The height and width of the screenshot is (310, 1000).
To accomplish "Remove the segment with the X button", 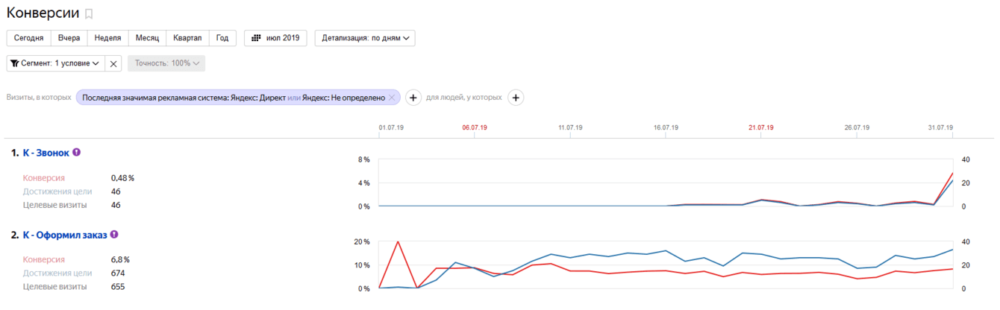I will (x=113, y=64).
